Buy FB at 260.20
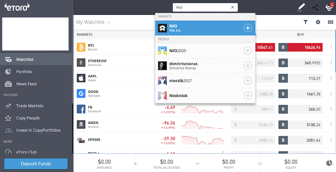The image size is (336, 172). pos(300,109)
